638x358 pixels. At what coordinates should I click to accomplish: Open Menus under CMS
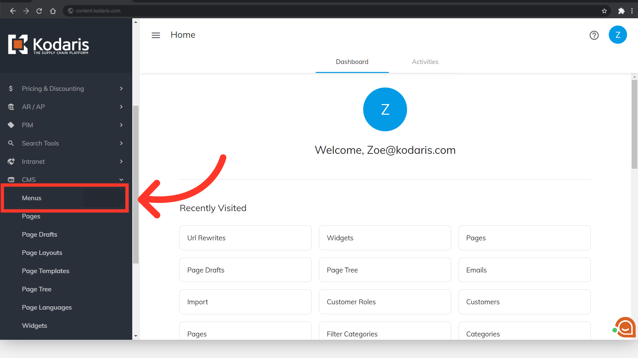32,198
